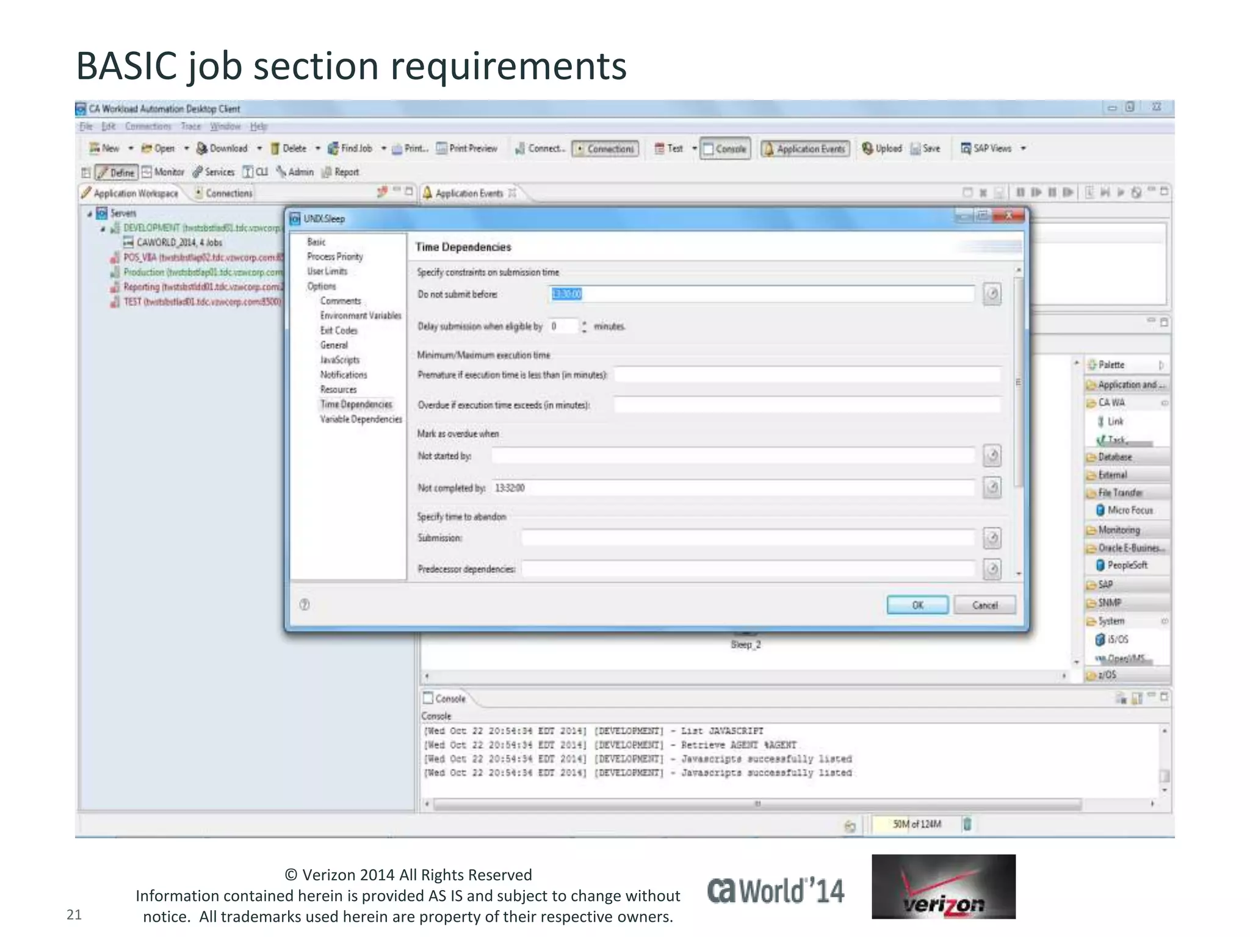Image resolution: width=1250 pixels, height=937 pixels.
Task: Select the i5/OS palette item
Action: click(x=1111, y=639)
